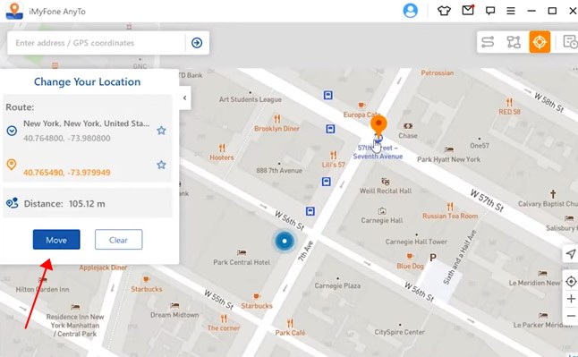Click the Dream Midtown hotel marker
This screenshot has height=357, width=578.
pos(174,305)
